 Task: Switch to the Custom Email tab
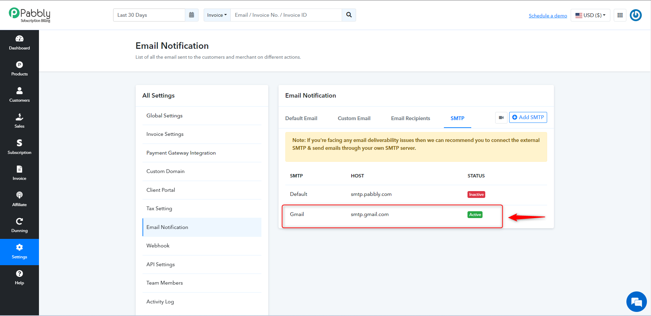point(354,118)
